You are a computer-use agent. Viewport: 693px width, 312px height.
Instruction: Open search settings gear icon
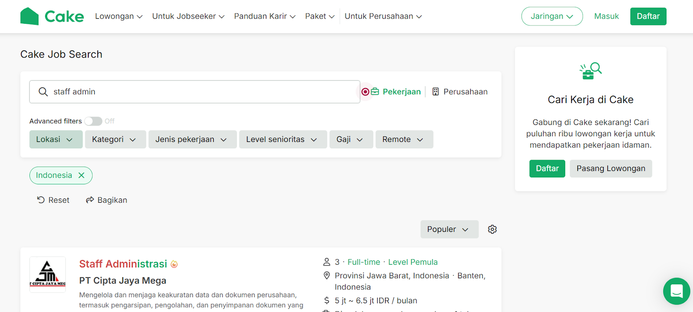coord(492,229)
